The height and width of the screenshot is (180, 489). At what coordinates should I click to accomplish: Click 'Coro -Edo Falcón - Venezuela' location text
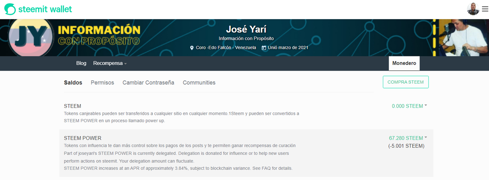226,48
